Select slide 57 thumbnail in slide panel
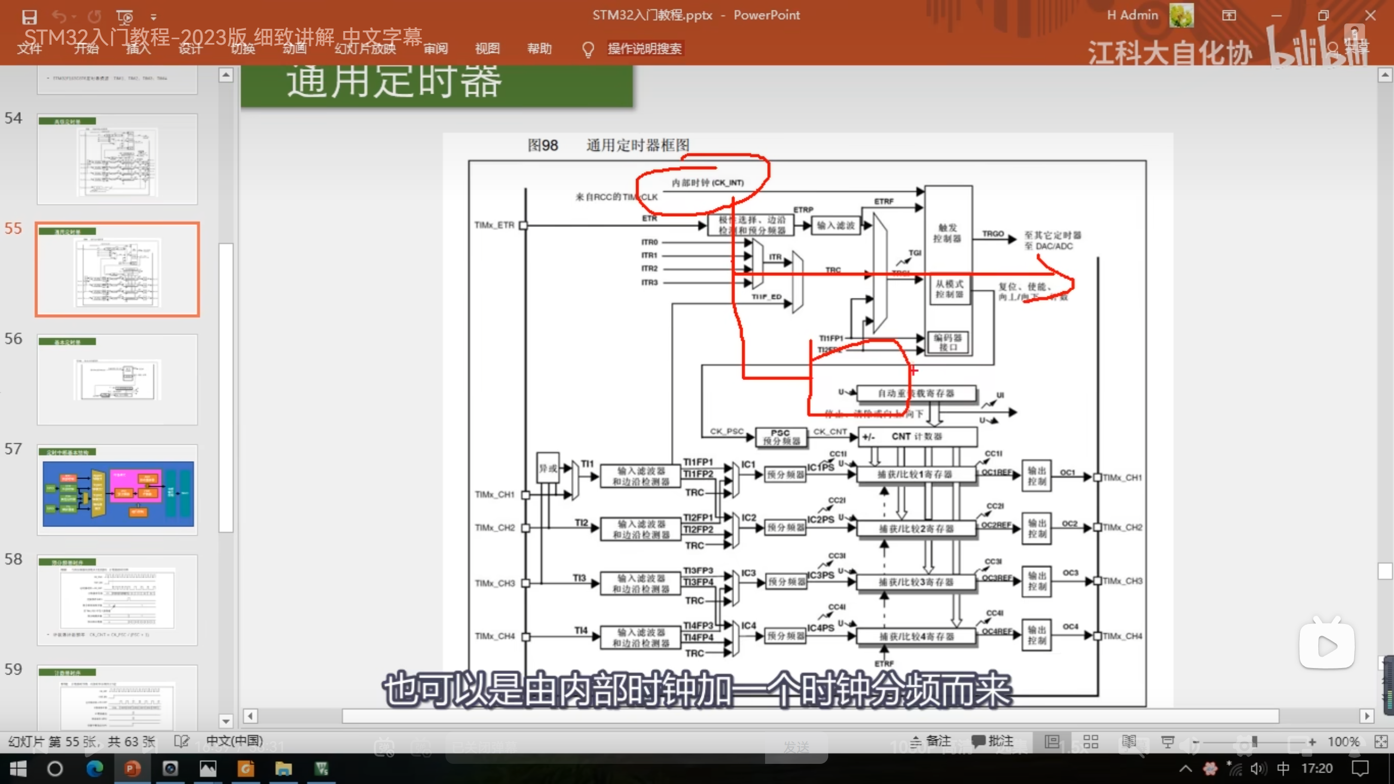This screenshot has height=784, width=1394. coord(117,490)
